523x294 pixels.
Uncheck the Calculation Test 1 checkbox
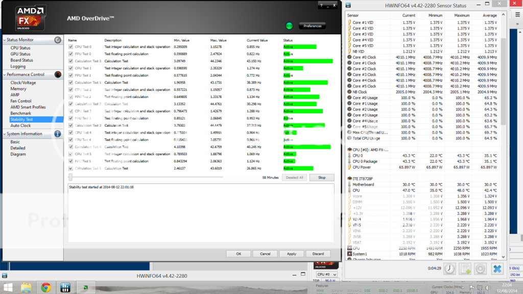click(x=70, y=82)
